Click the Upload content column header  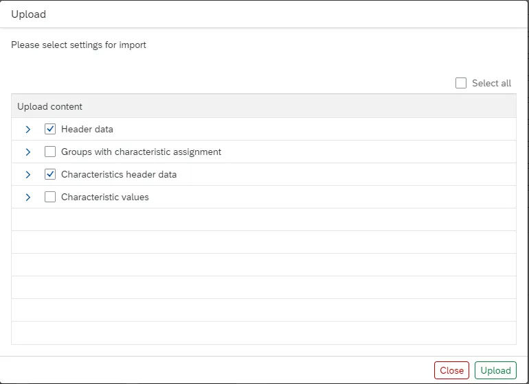(50, 106)
